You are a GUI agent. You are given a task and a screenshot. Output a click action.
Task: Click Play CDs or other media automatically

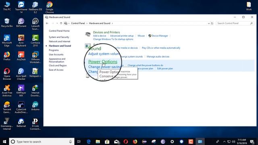(x=161, y=48)
